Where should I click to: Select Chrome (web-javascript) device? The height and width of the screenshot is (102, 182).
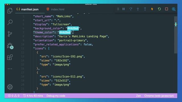pyautogui.click(x=159, y=96)
